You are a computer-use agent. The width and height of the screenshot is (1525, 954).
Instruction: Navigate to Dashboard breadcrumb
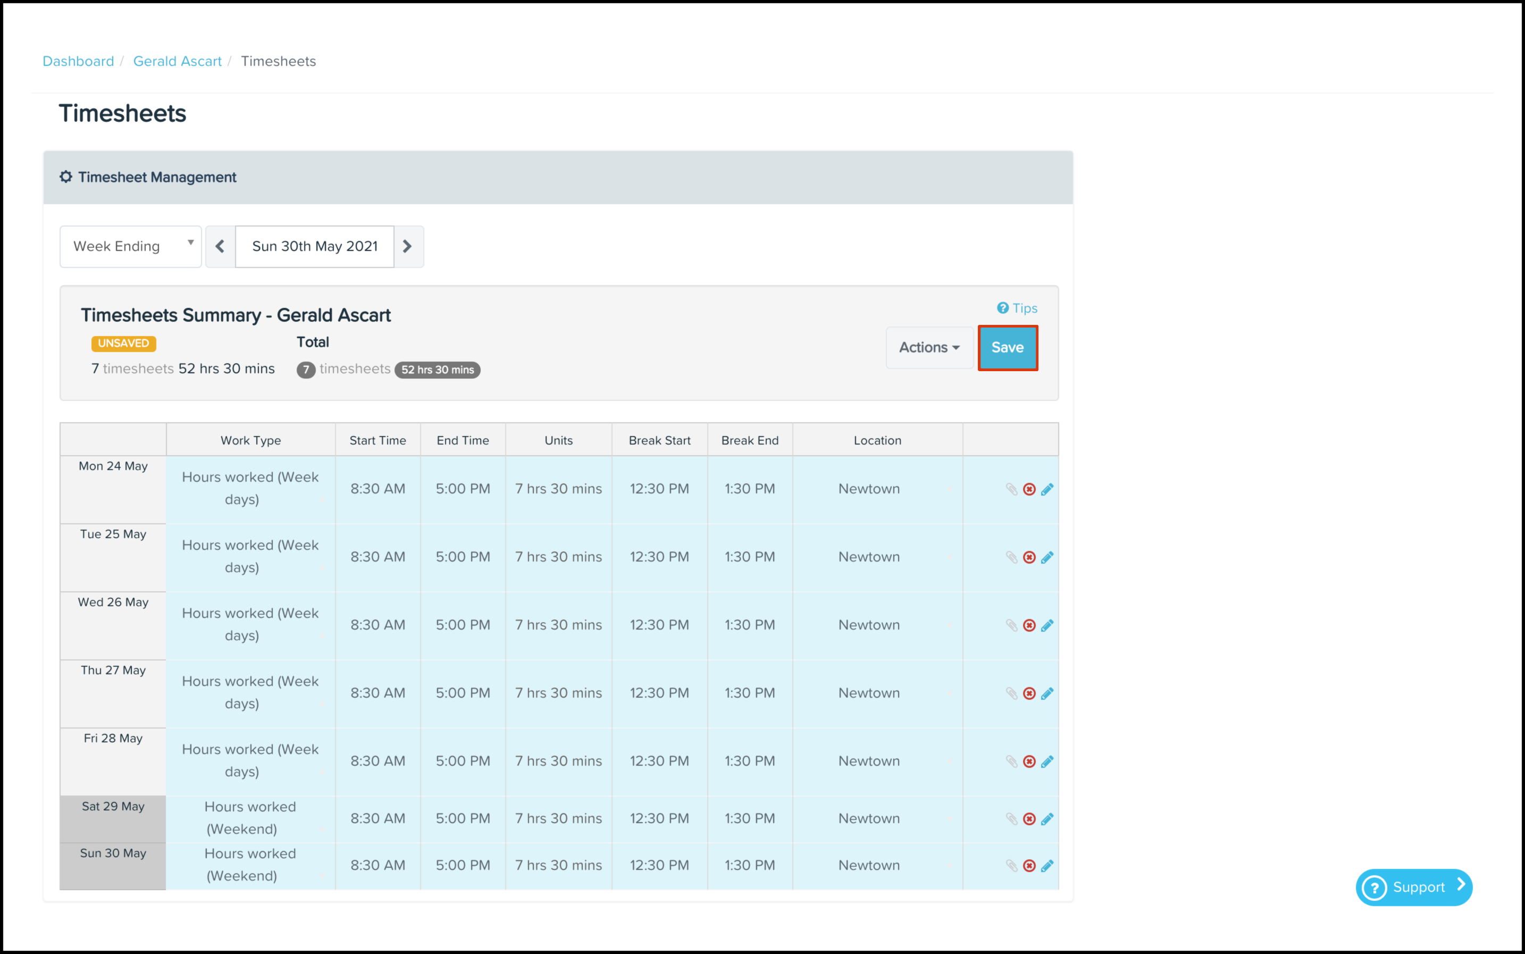click(x=78, y=61)
